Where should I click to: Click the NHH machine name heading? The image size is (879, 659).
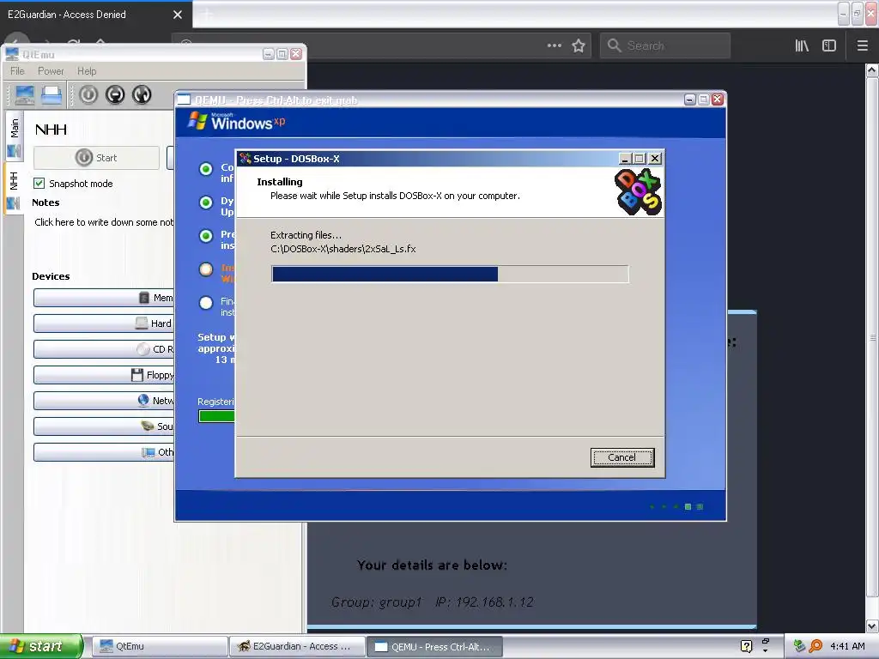51,130
